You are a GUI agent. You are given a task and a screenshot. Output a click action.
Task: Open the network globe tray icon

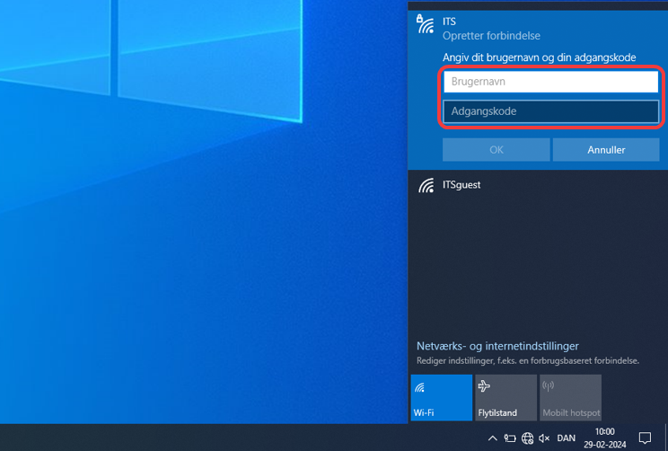527,438
